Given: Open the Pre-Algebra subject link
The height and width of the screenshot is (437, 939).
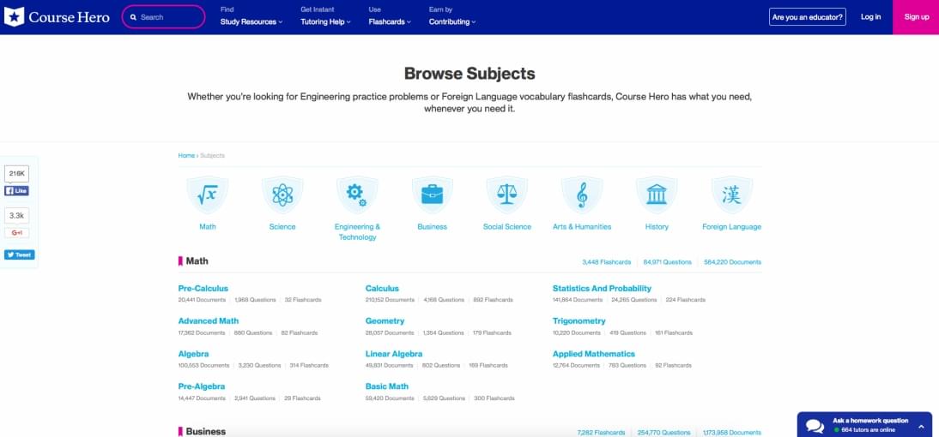Looking at the screenshot, I should [x=202, y=386].
